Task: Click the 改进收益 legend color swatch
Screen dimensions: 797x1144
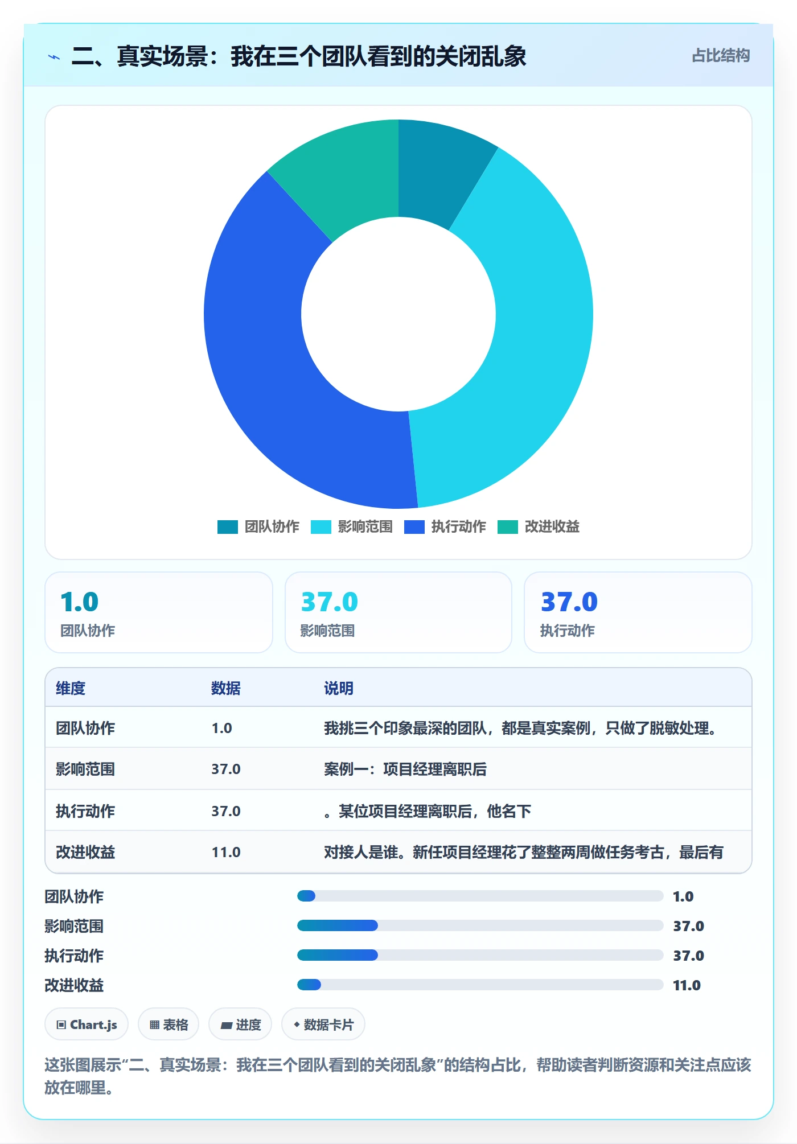Action: coord(508,527)
